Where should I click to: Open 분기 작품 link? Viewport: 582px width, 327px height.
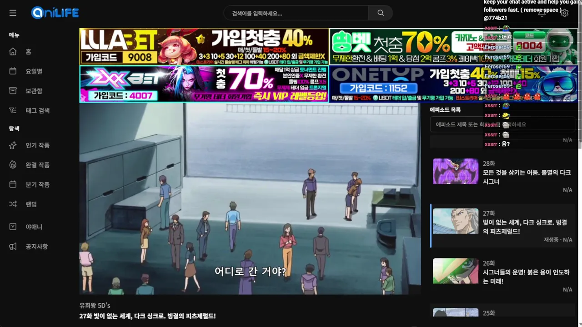tap(37, 184)
